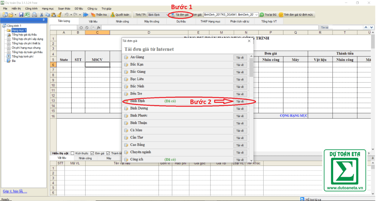
Task: Open the Hiển thị menu
Action: click(x=16, y=9)
